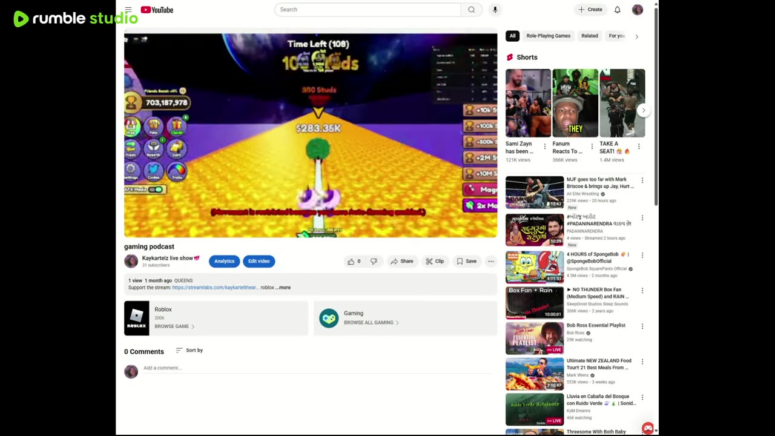
Task: Click the All Elite Wrestling channel name
Action: click(582, 194)
